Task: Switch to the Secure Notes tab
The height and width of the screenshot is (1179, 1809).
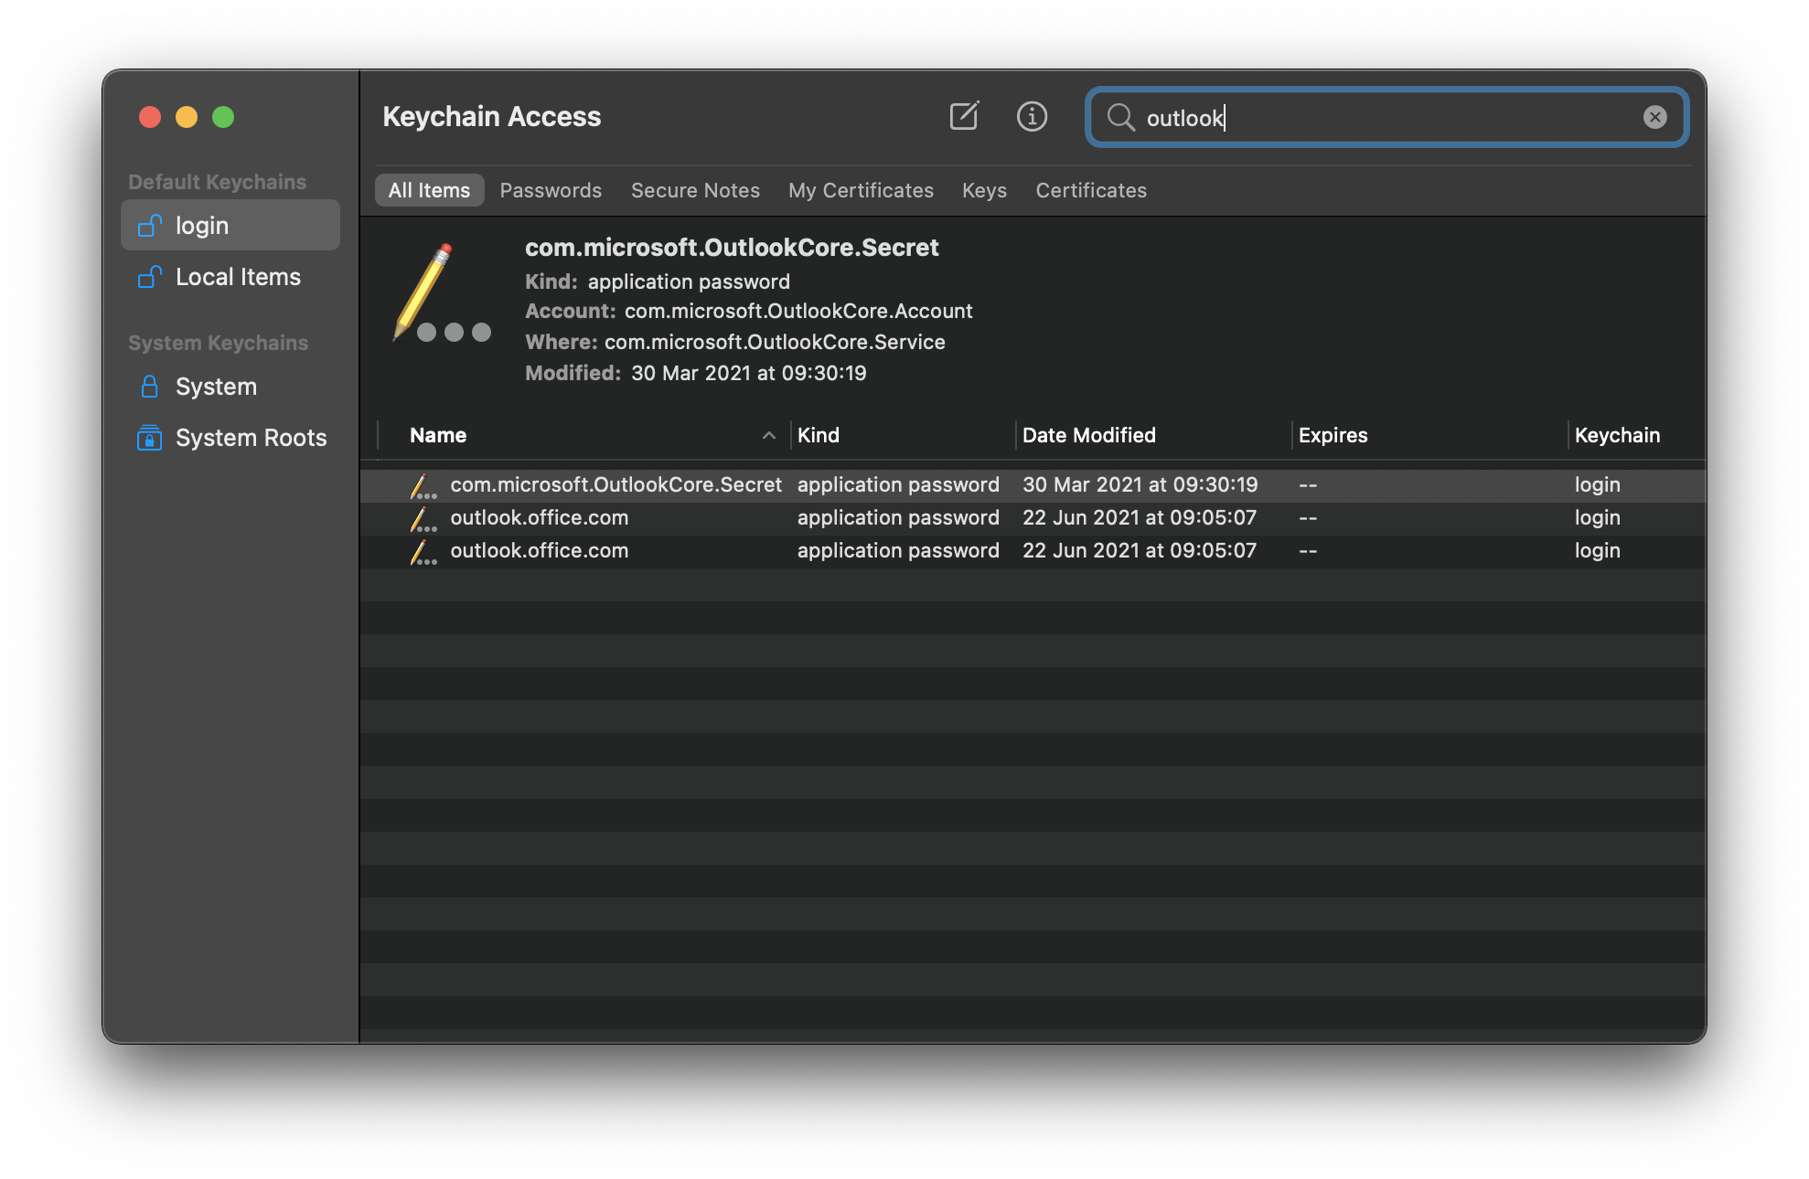Action: click(x=695, y=190)
